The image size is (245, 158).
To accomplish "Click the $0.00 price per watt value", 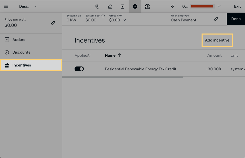I will click(11, 25).
